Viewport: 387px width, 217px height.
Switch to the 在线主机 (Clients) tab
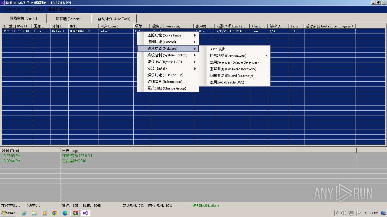[x=23, y=18]
